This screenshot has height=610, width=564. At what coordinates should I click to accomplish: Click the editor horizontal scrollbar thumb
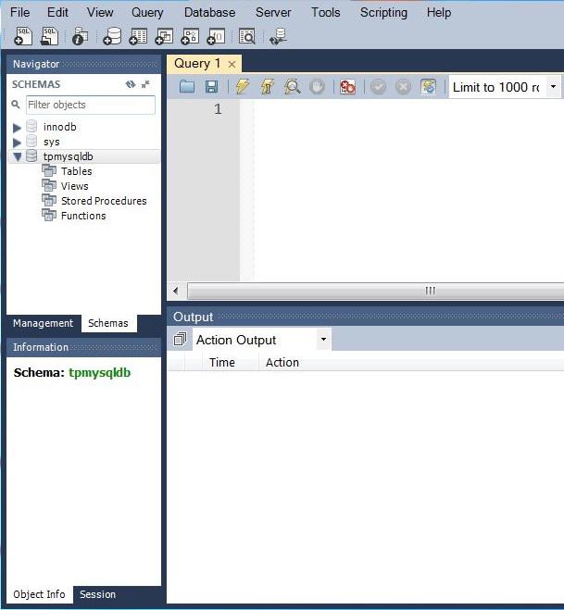point(430,291)
